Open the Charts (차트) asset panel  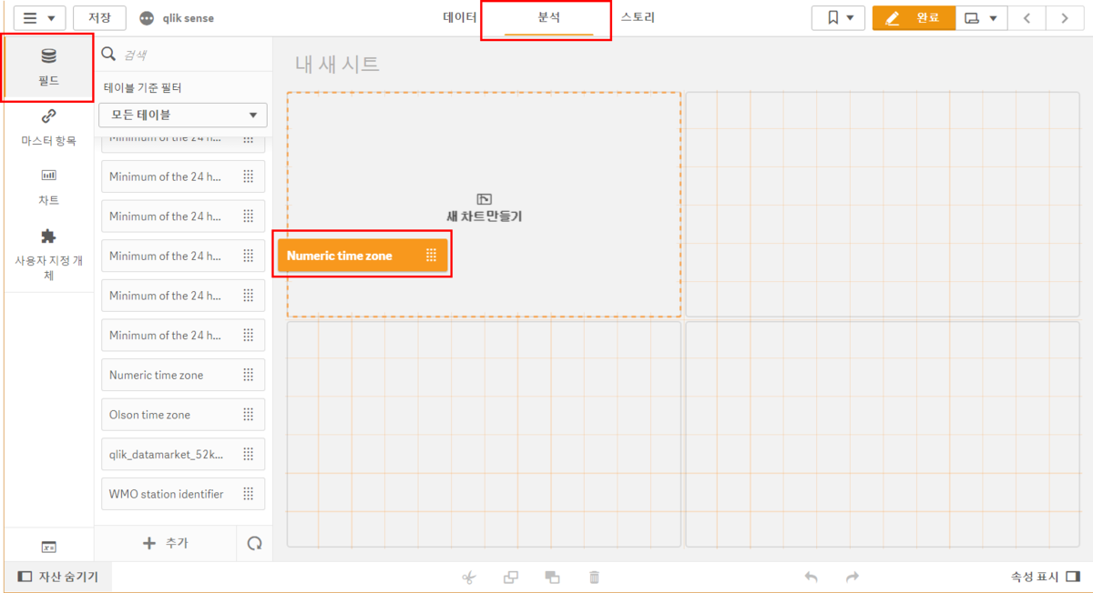48,186
